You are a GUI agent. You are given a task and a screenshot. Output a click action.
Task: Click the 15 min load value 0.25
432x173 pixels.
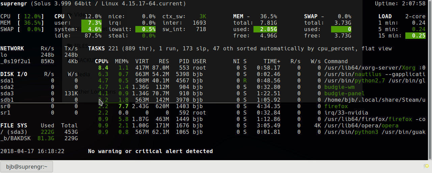coord(415,35)
